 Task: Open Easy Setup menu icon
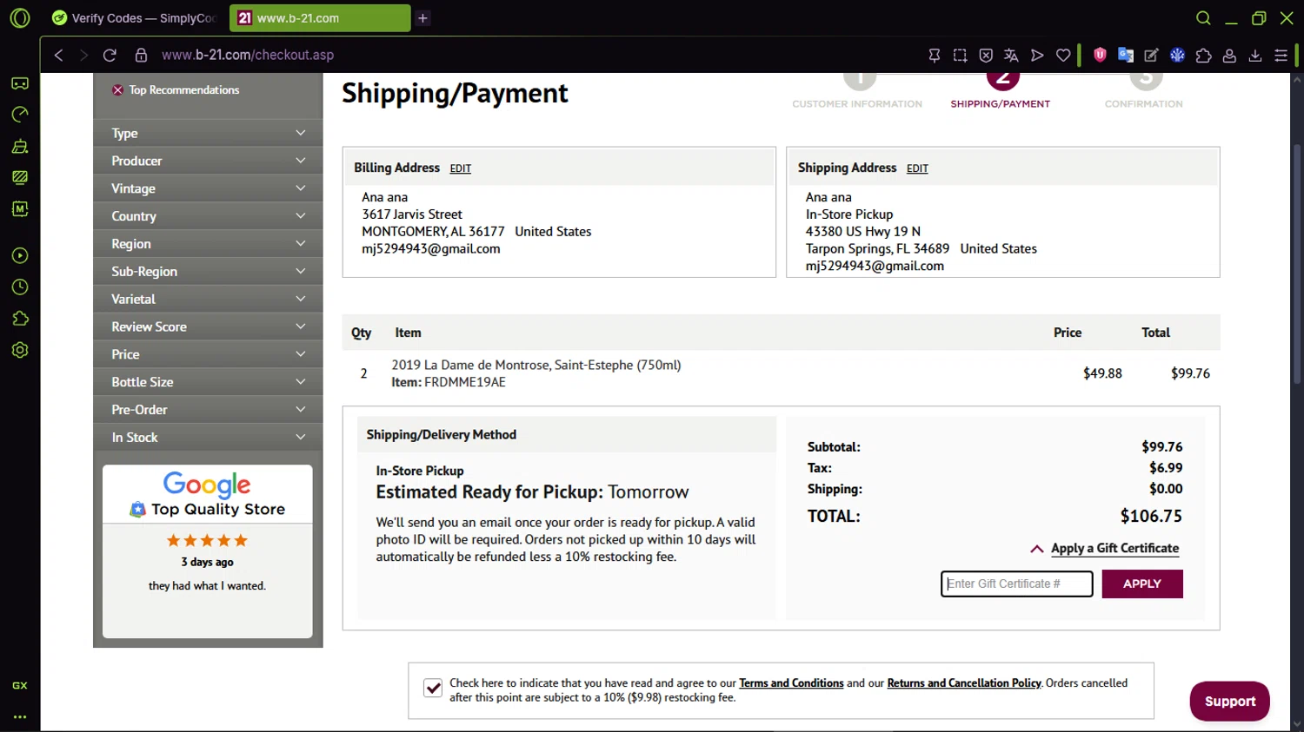(1281, 55)
